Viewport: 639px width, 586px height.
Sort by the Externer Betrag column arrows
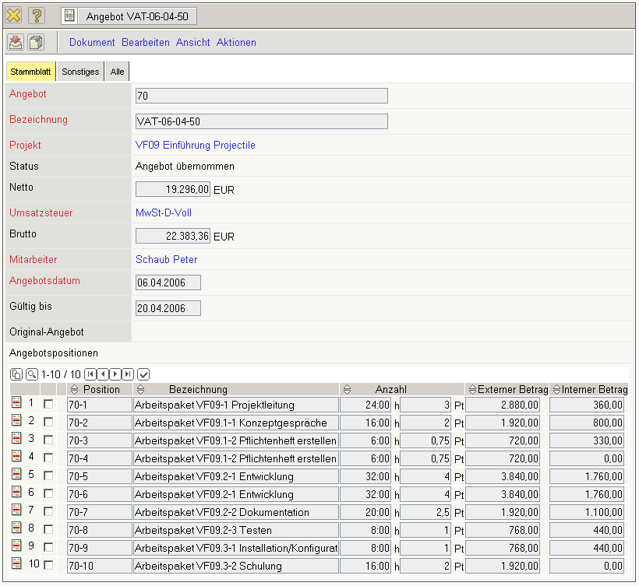pyautogui.click(x=471, y=389)
